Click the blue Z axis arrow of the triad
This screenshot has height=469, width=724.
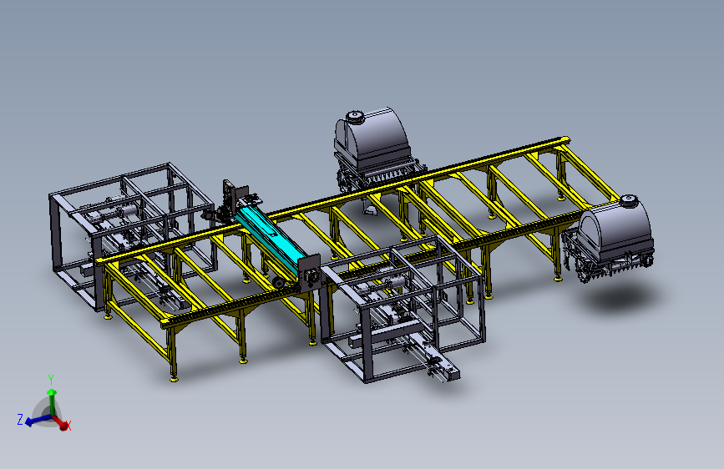37,420
